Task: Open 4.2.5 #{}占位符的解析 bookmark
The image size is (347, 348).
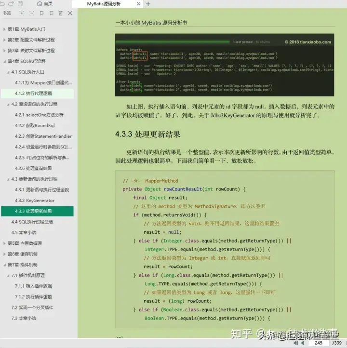Action: tap(42, 158)
